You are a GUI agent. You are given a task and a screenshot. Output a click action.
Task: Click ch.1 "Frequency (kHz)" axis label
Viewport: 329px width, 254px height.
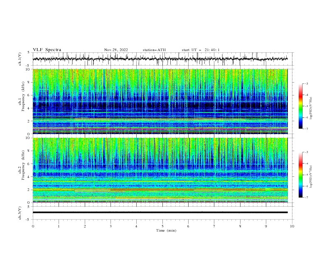[23, 97]
